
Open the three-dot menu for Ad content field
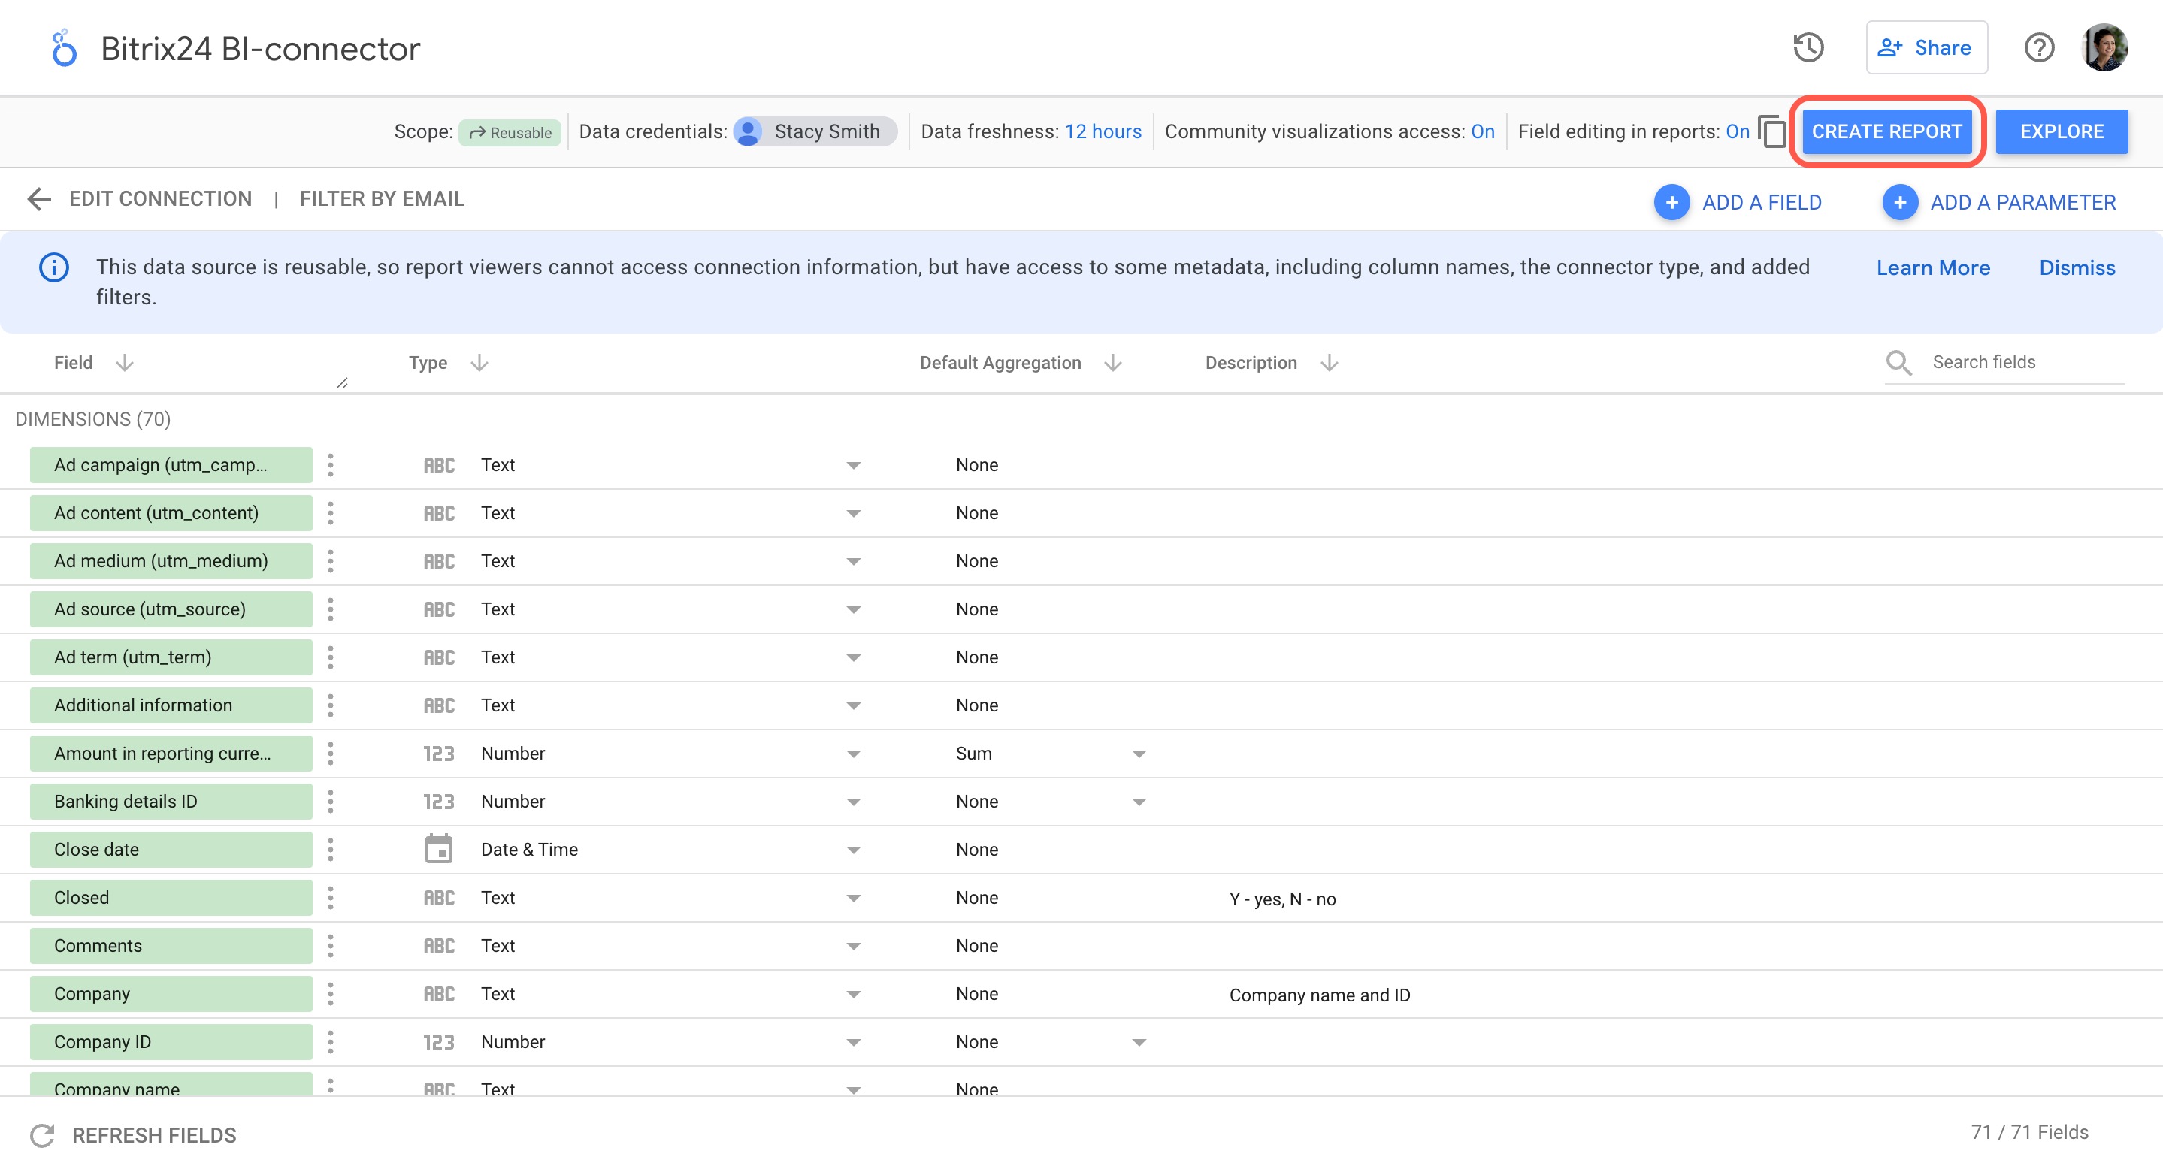[x=330, y=513]
